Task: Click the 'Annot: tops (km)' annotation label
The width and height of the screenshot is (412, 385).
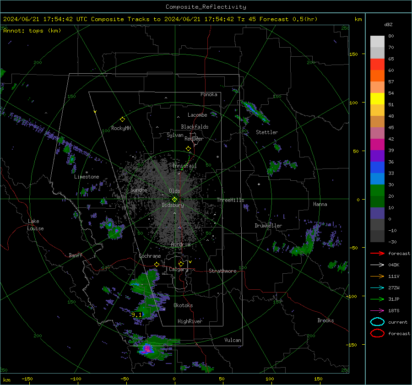Action: pos(32,31)
